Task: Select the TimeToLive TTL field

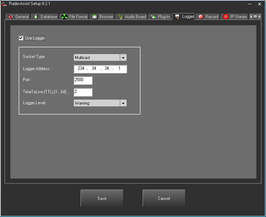Action: 83,92
